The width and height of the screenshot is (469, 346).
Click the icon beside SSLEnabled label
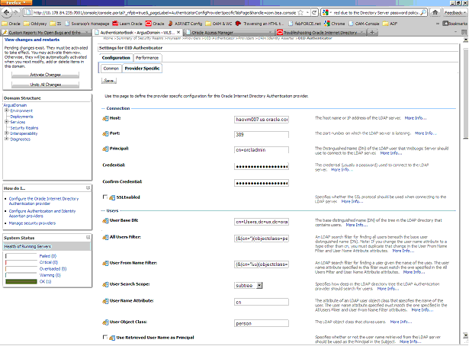tap(112, 197)
